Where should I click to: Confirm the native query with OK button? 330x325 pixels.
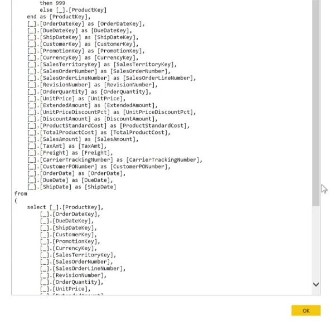(x=306, y=311)
